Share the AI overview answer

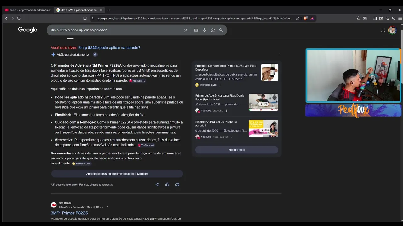pos(157,185)
